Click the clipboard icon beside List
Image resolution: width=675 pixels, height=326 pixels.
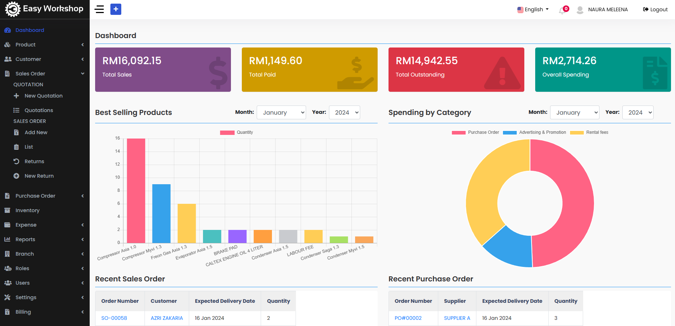pyautogui.click(x=16, y=147)
